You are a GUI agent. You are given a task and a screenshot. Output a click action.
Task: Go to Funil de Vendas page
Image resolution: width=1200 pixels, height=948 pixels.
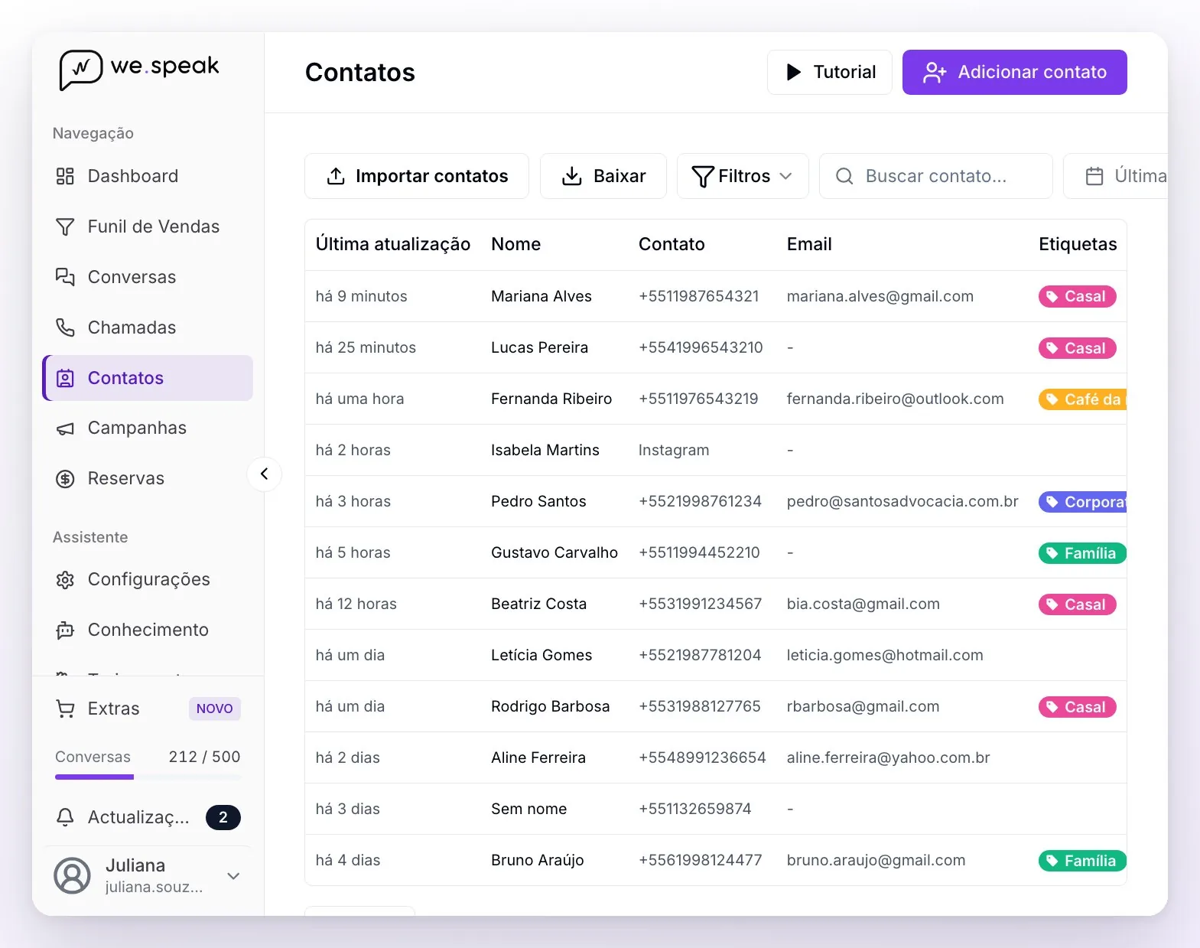[x=148, y=226]
